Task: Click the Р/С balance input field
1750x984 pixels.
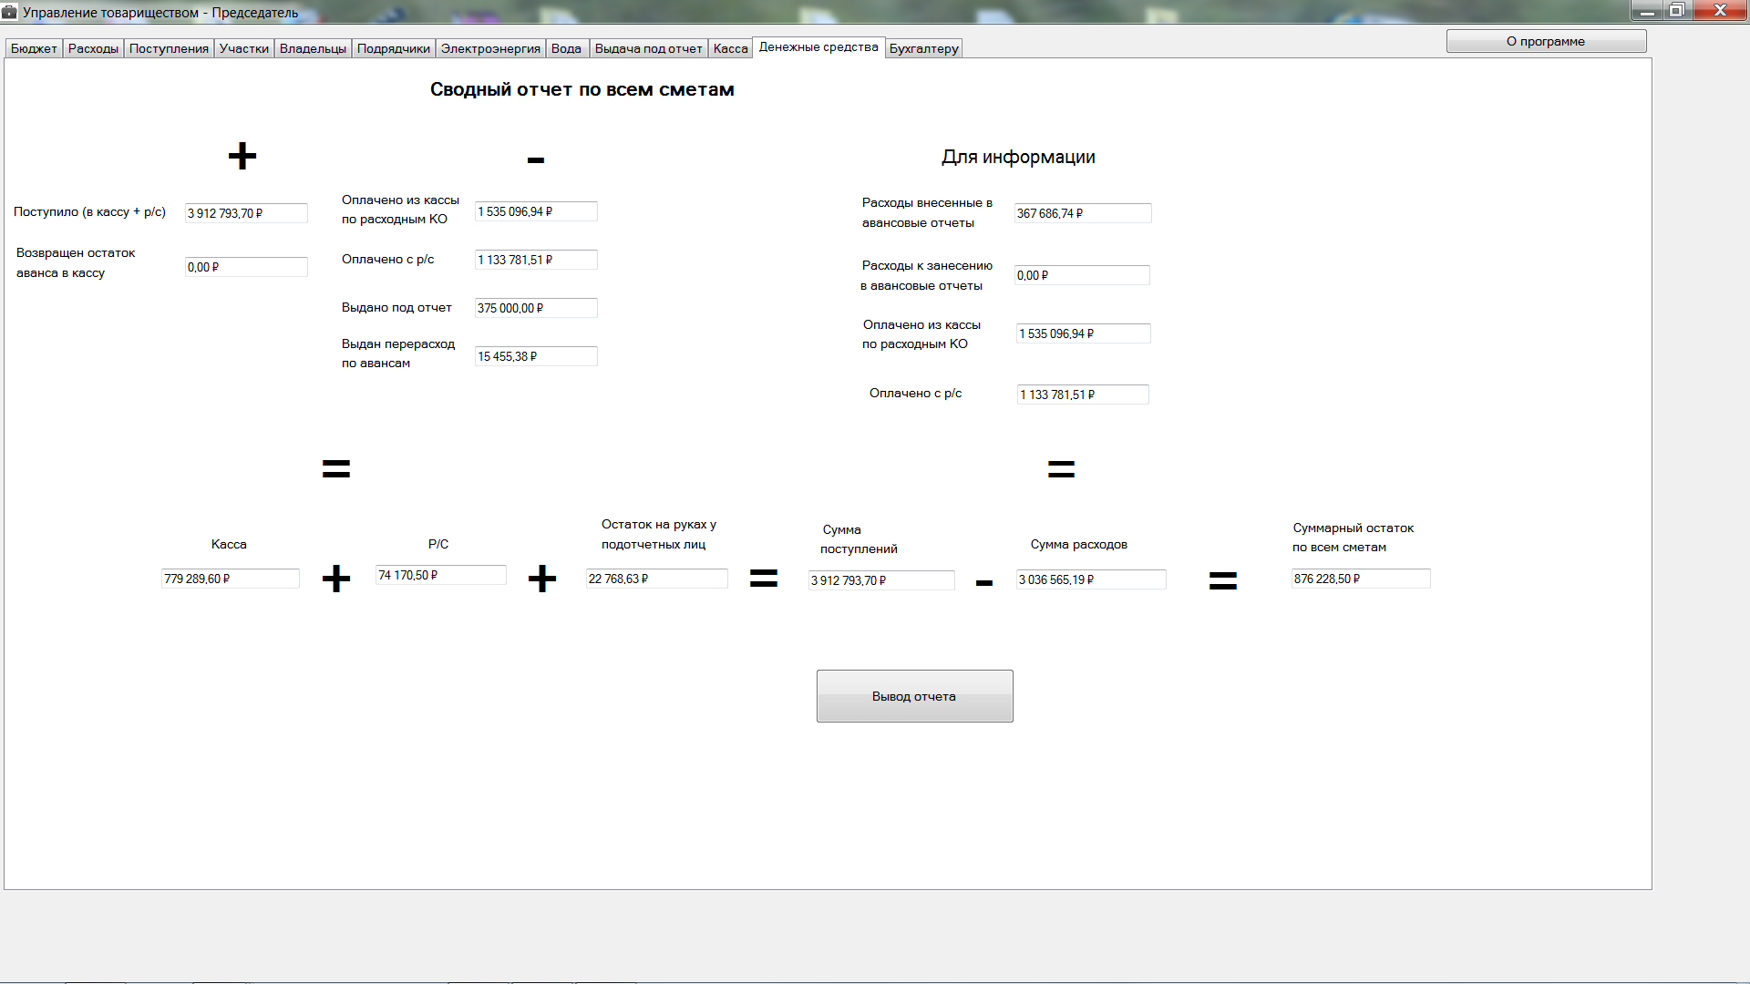Action: point(440,575)
